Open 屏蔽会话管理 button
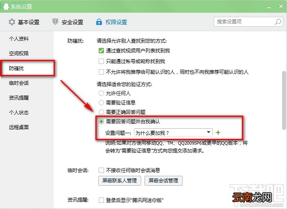This screenshot has height=209, width=287. click(163, 181)
